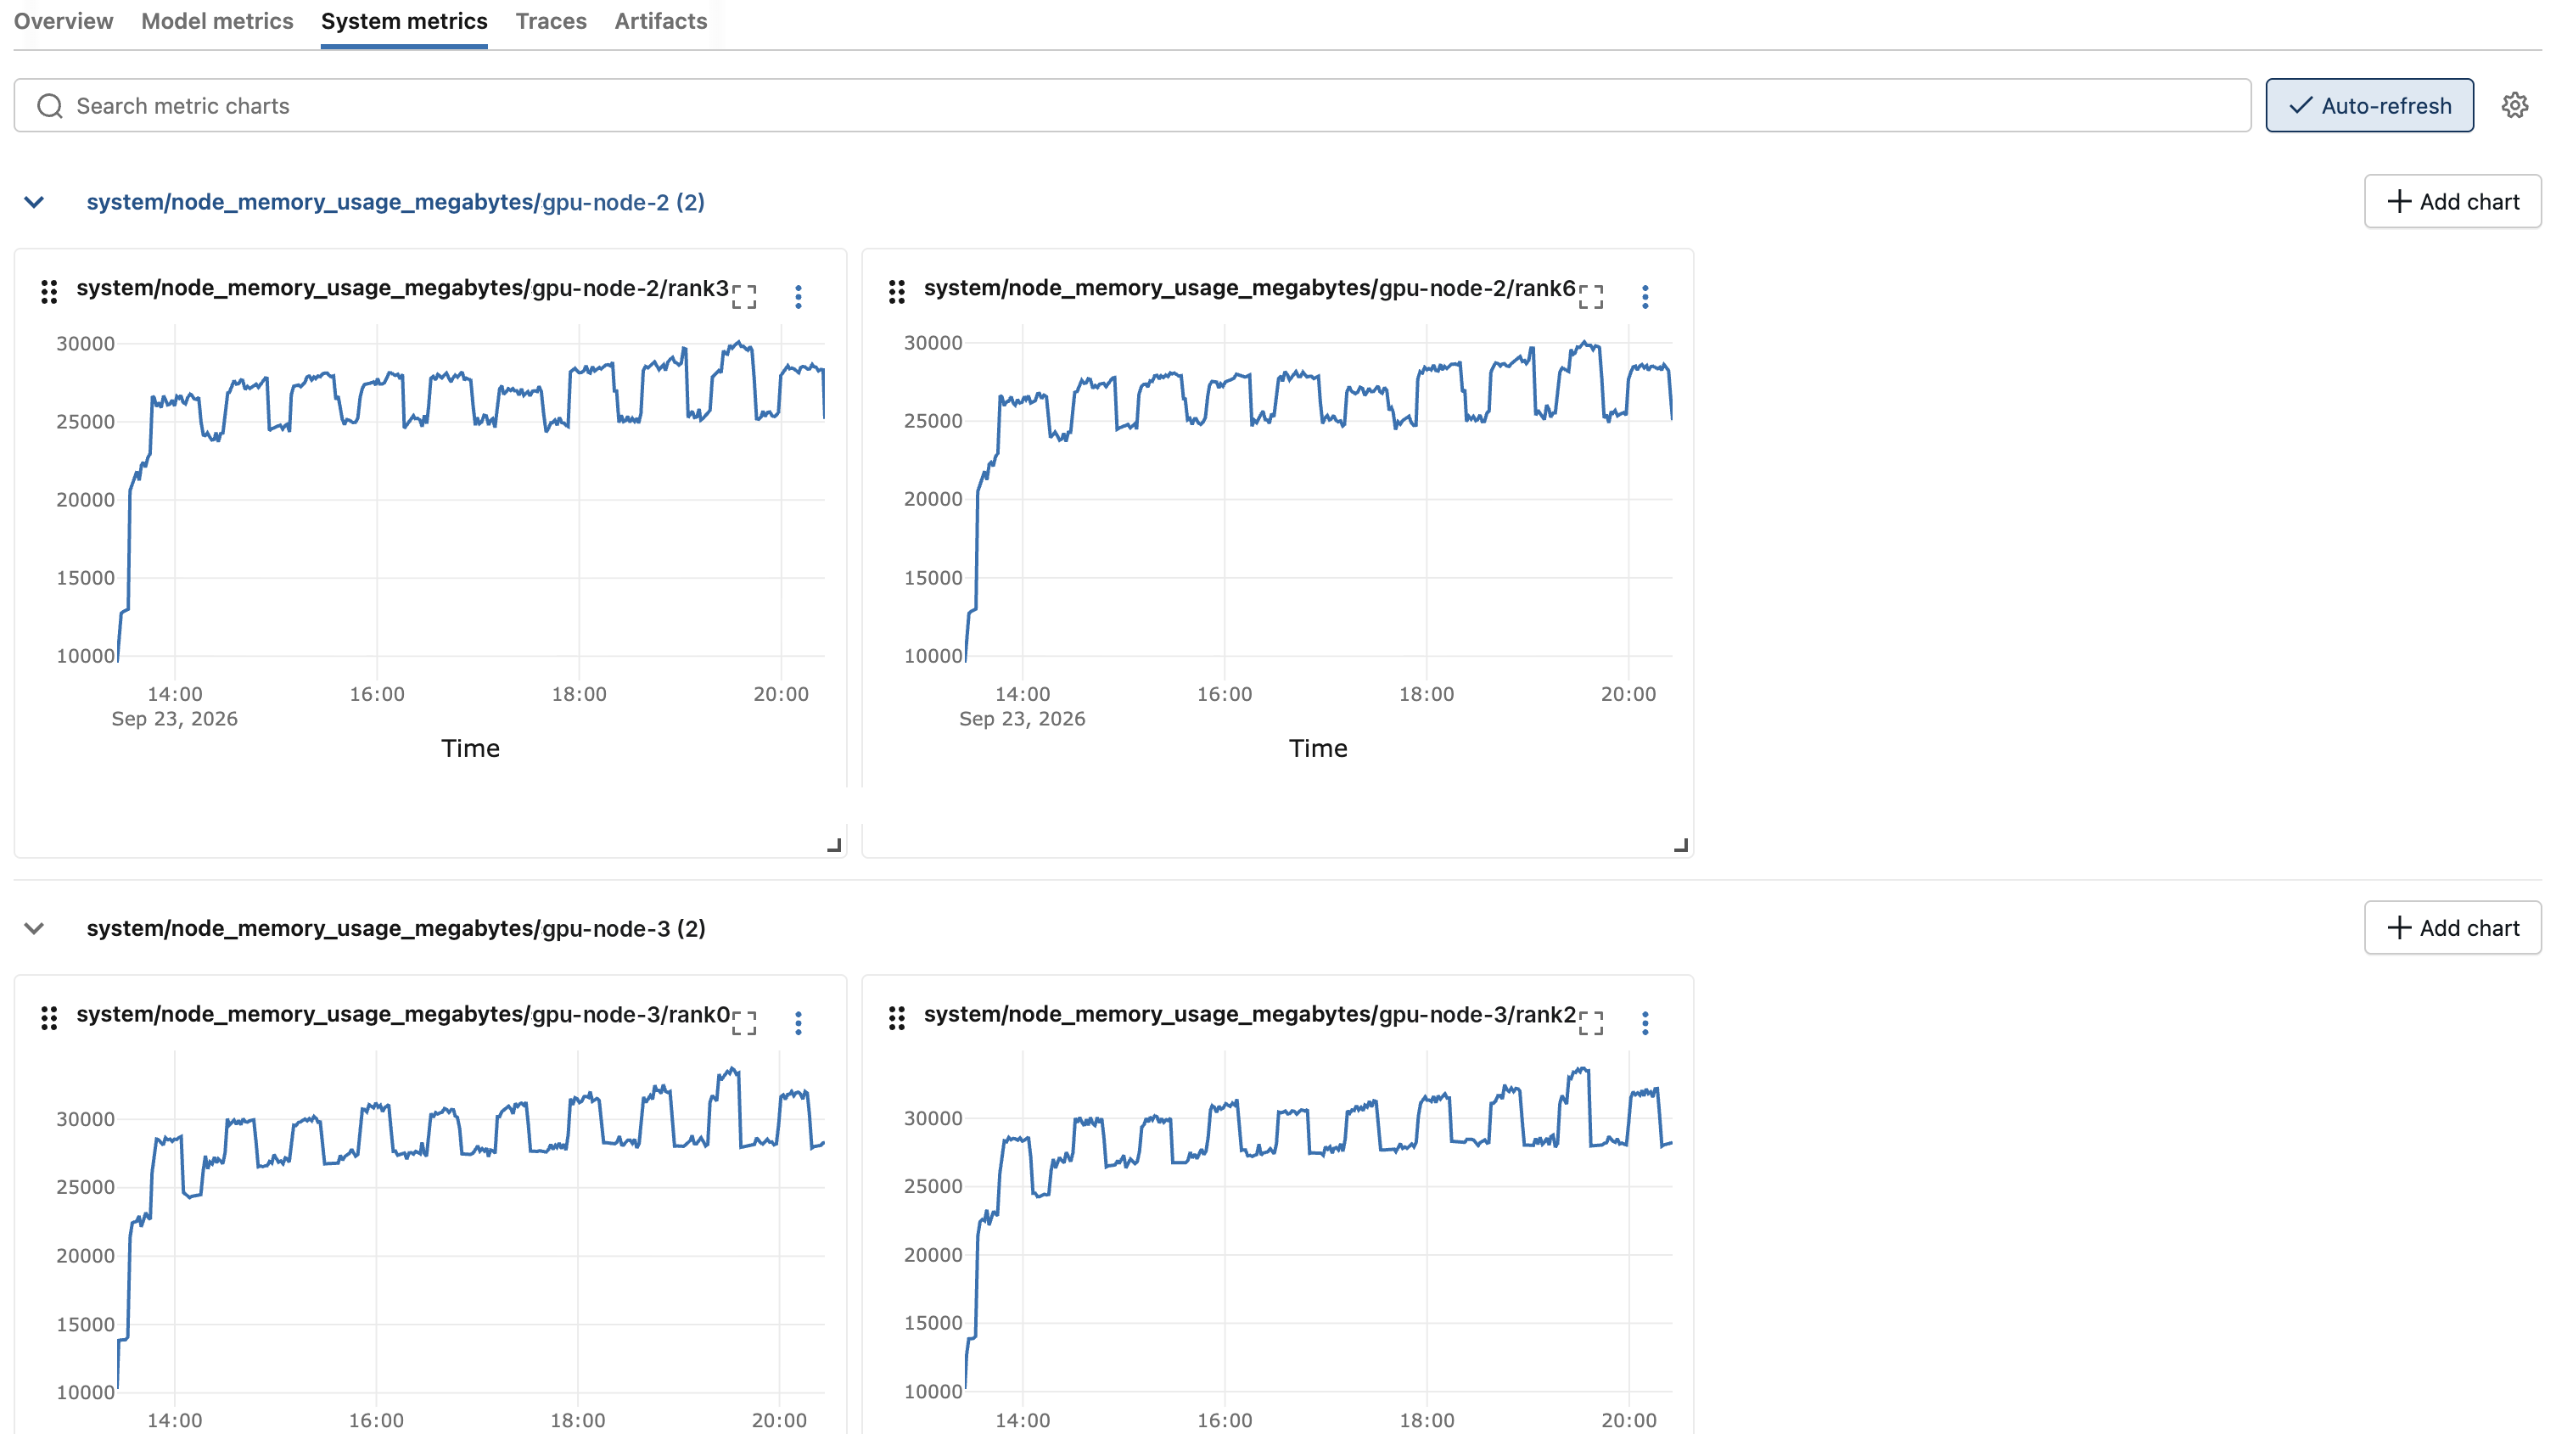Click the Sep 23, 2026 label on rank6 chart

coord(1022,720)
